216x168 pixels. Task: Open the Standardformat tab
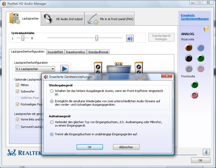98,52
